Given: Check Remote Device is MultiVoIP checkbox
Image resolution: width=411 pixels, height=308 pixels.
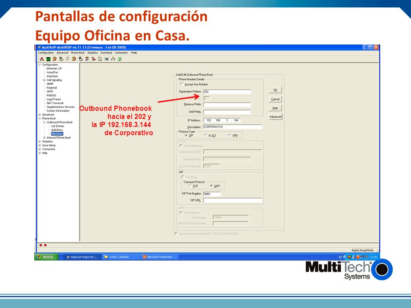Looking at the screenshot, I should [x=176, y=234].
